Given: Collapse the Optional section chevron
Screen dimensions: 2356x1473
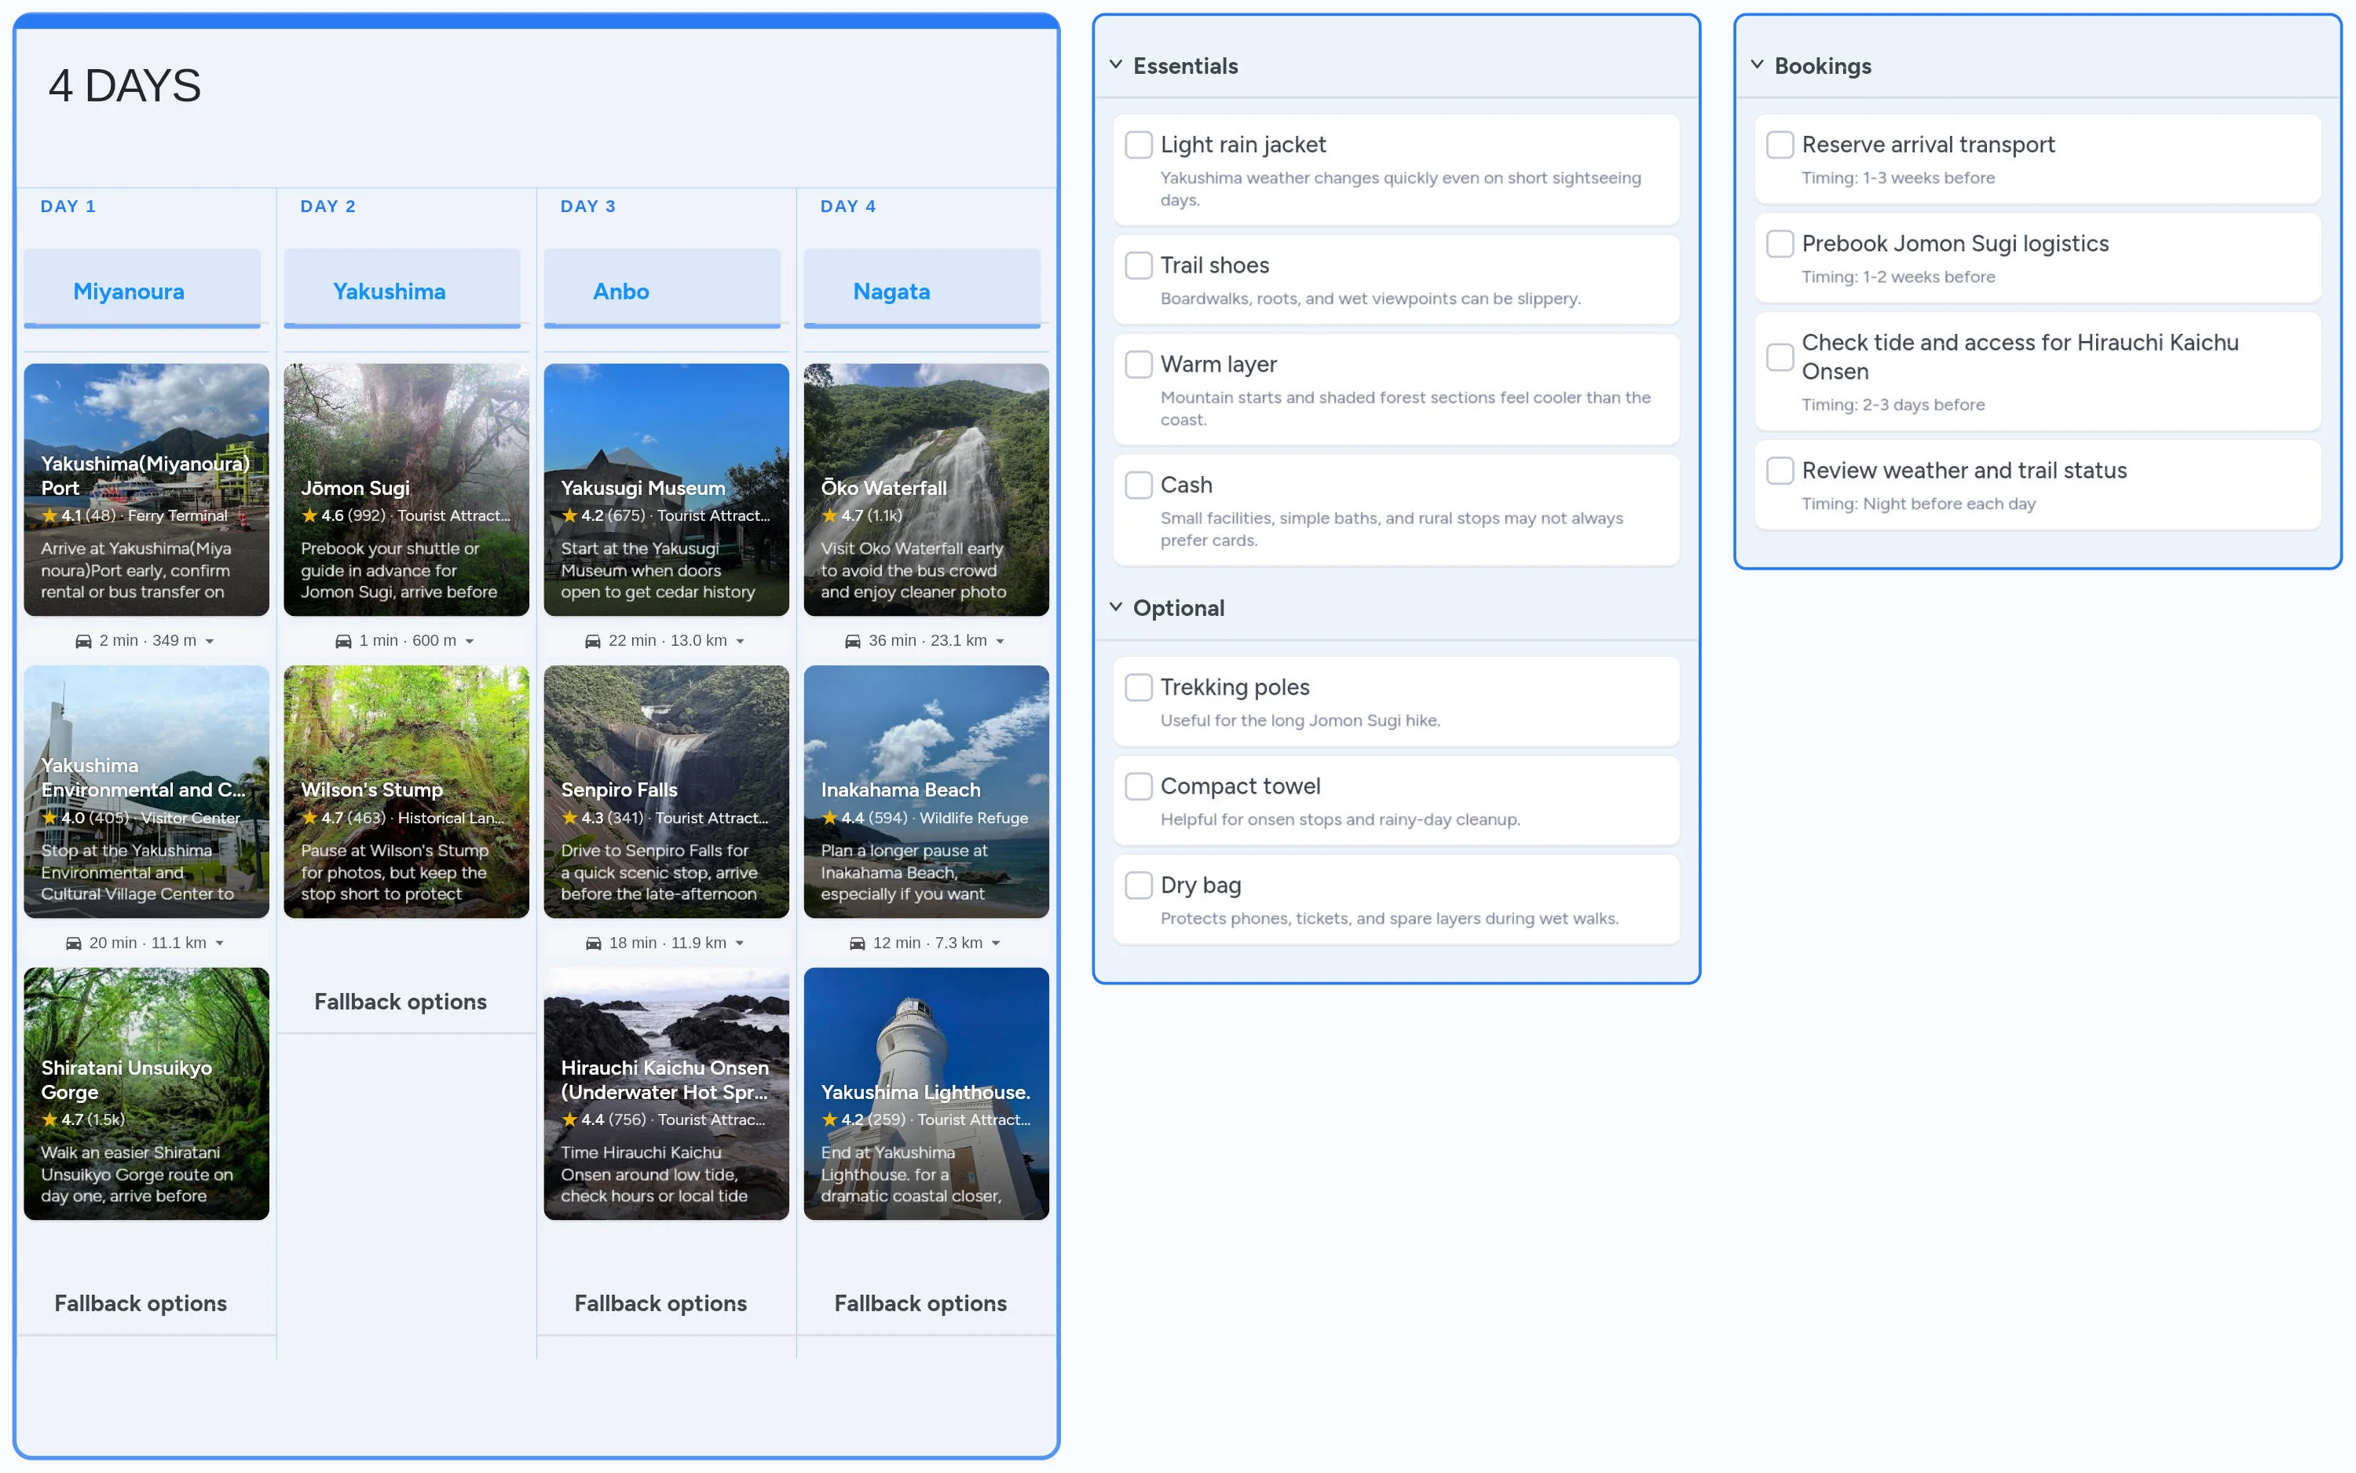Looking at the screenshot, I should tap(1116, 607).
